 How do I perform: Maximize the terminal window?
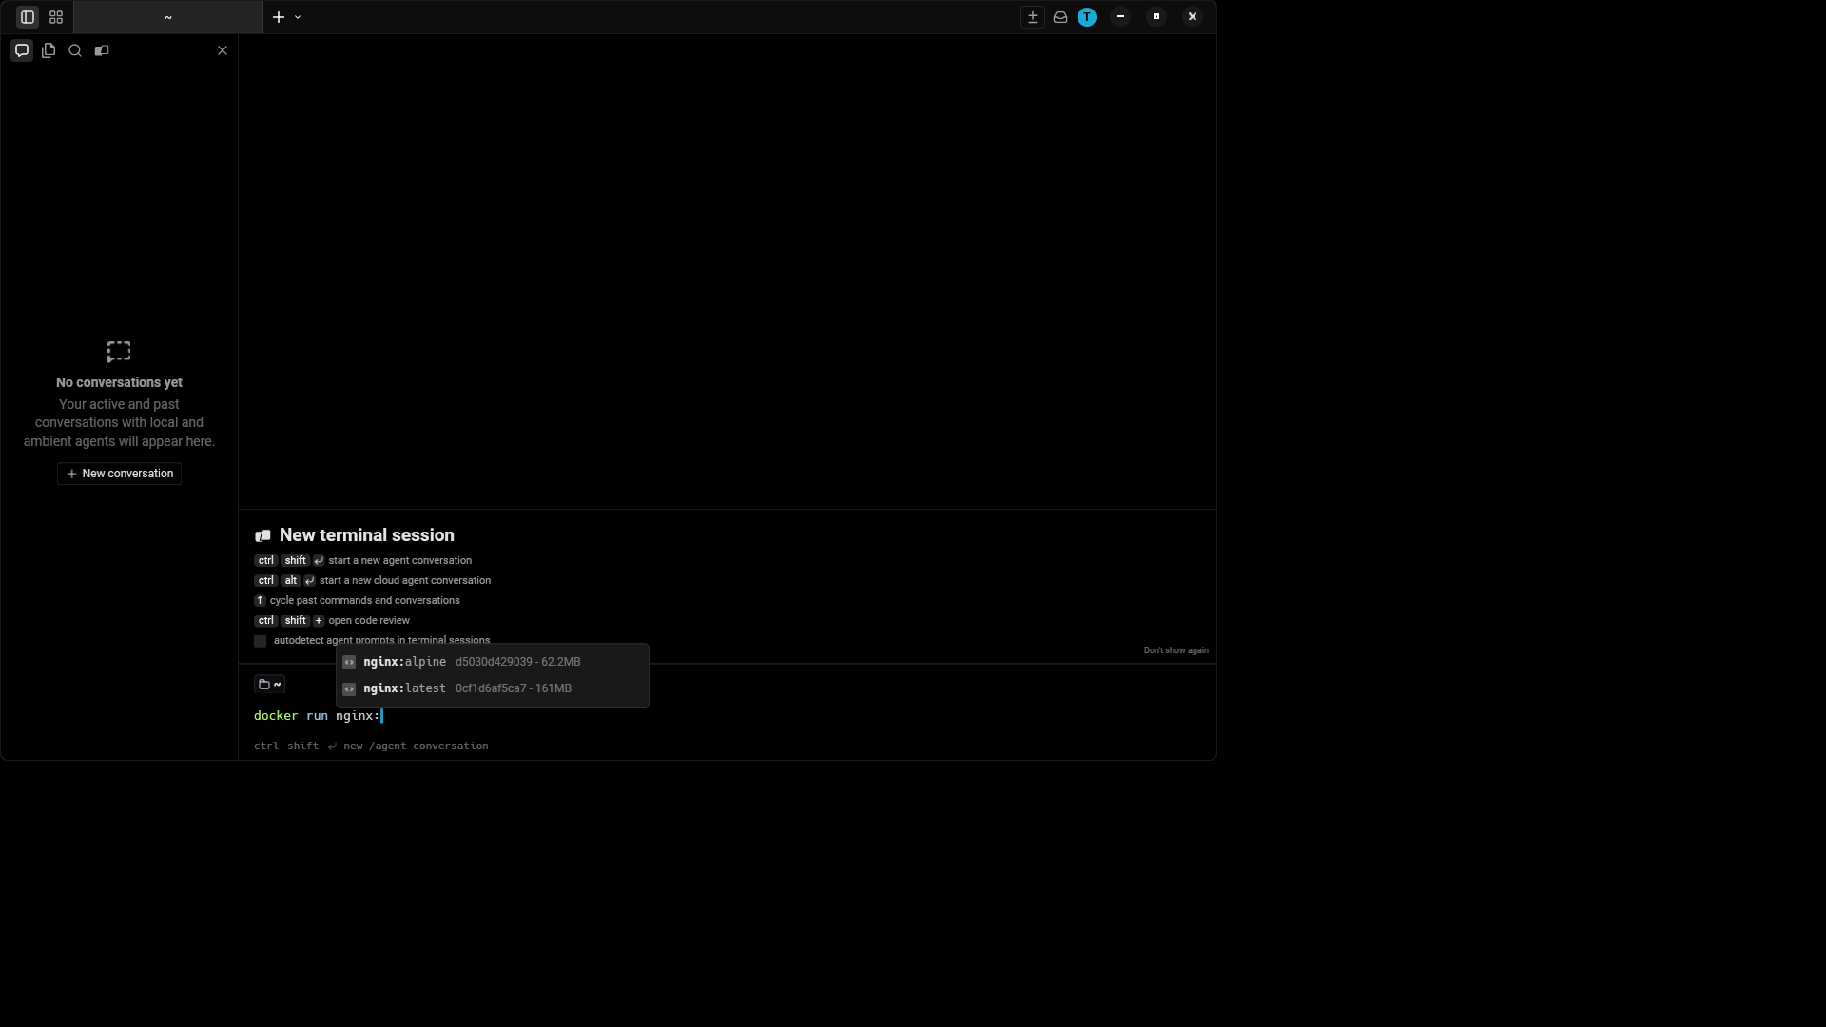pos(1156,17)
